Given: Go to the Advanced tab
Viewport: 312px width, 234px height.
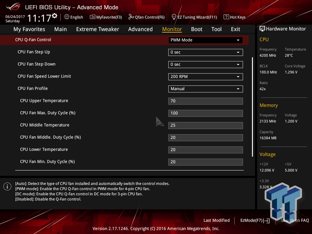Looking at the screenshot, I should (140, 29).
